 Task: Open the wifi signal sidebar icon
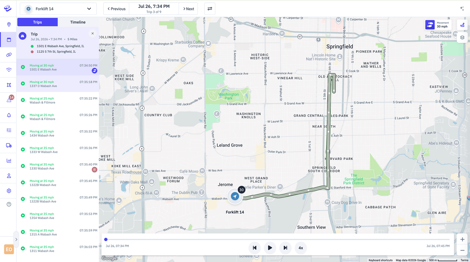(9, 70)
